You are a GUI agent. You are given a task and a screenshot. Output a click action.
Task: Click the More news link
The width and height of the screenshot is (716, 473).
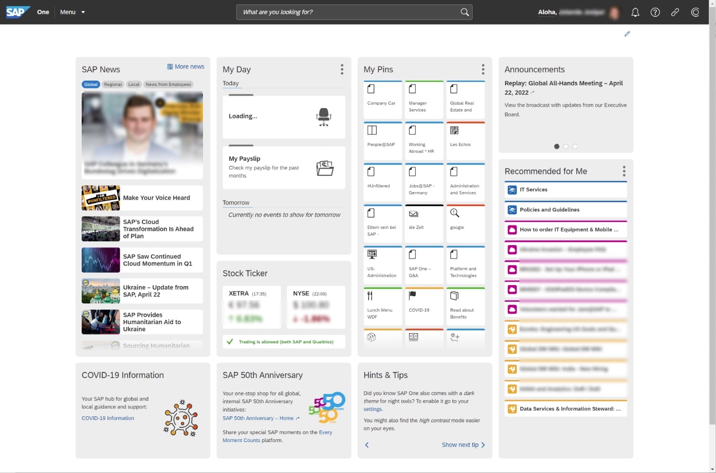tap(186, 67)
